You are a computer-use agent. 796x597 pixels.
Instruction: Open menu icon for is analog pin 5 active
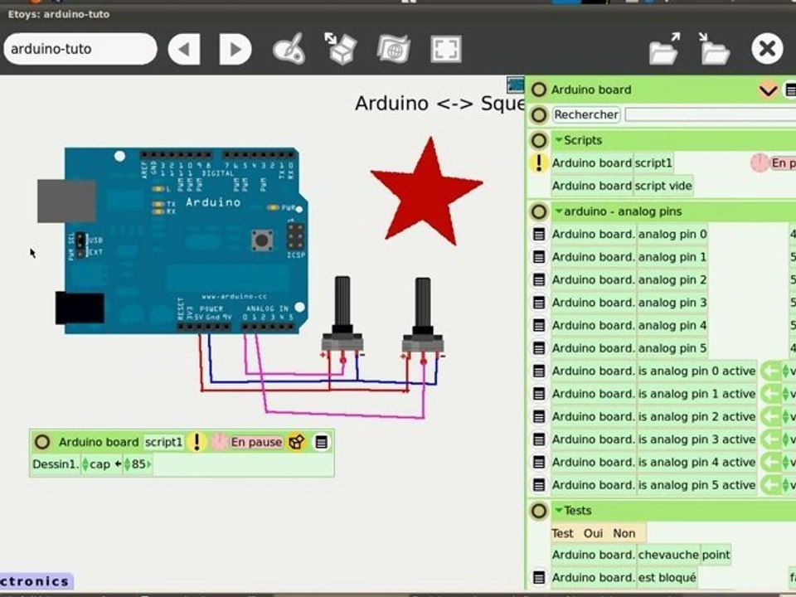[x=539, y=485]
